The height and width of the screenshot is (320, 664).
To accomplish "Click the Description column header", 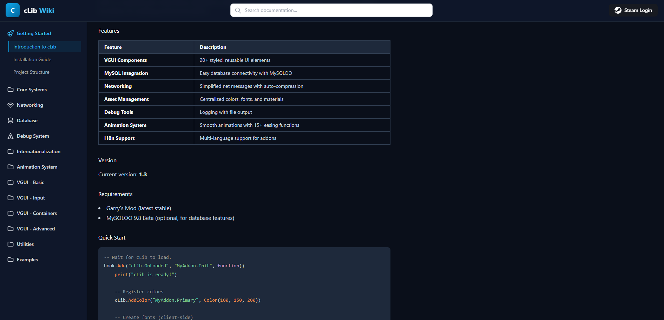I will click(292, 47).
